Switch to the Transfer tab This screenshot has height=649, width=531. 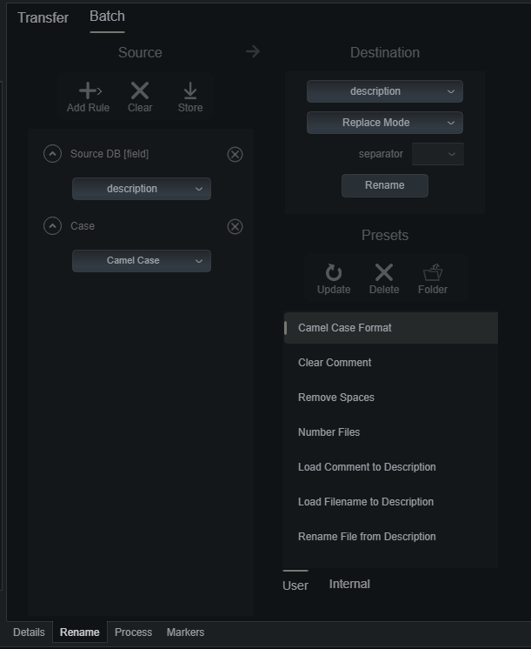coord(43,17)
